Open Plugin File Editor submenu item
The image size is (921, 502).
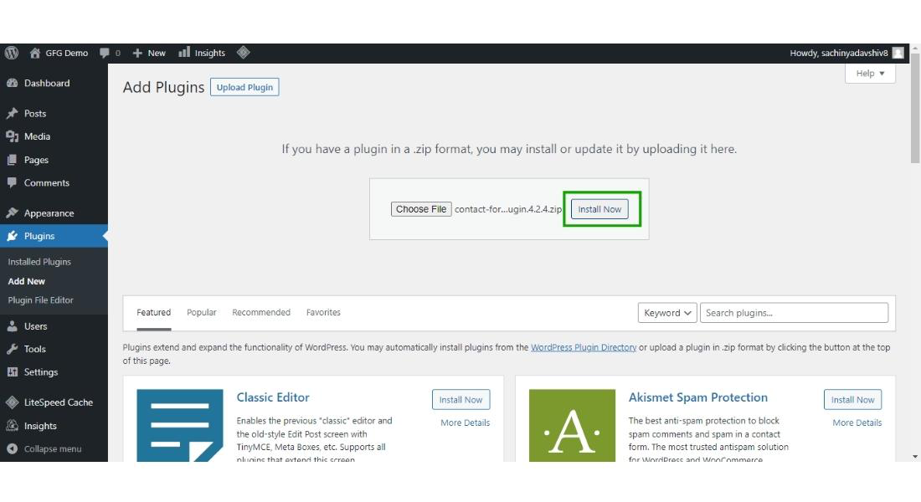pyautogui.click(x=40, y=300)
